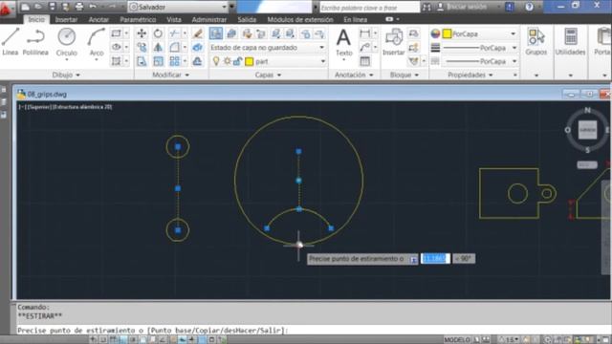Image resolution: width=612 pixels, height=344 pixels.
Task: Click the linear dimension tool
Action: 365,33
